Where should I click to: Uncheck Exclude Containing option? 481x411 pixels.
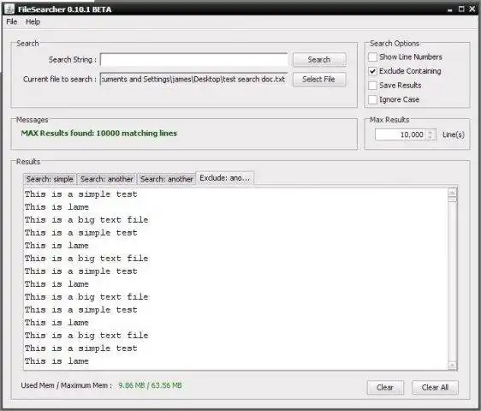(x=372, y=71)
